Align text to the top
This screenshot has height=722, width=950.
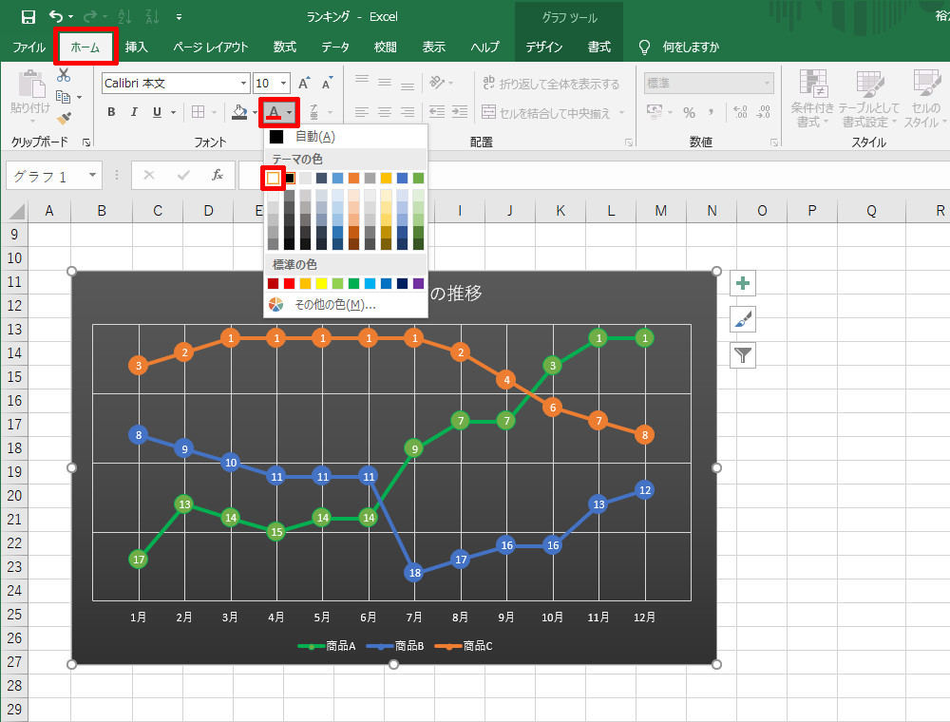coord(362,81)
